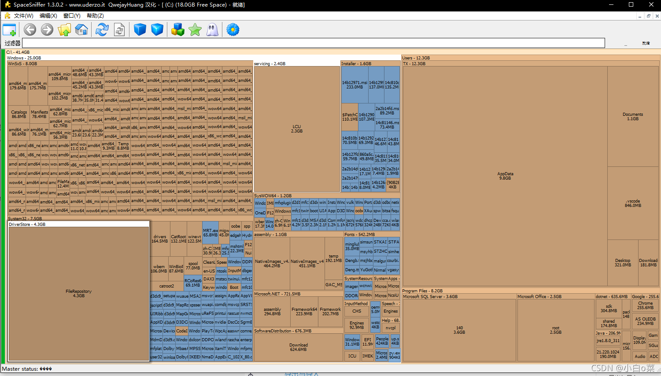Click the CatRoot 132.1MB block

(x=178, y=239)
